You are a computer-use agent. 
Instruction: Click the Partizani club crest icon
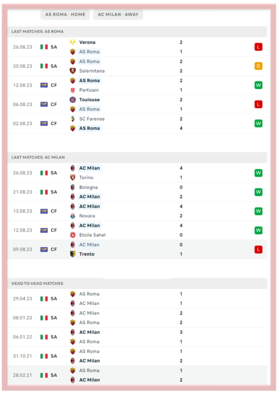point(73,90)
